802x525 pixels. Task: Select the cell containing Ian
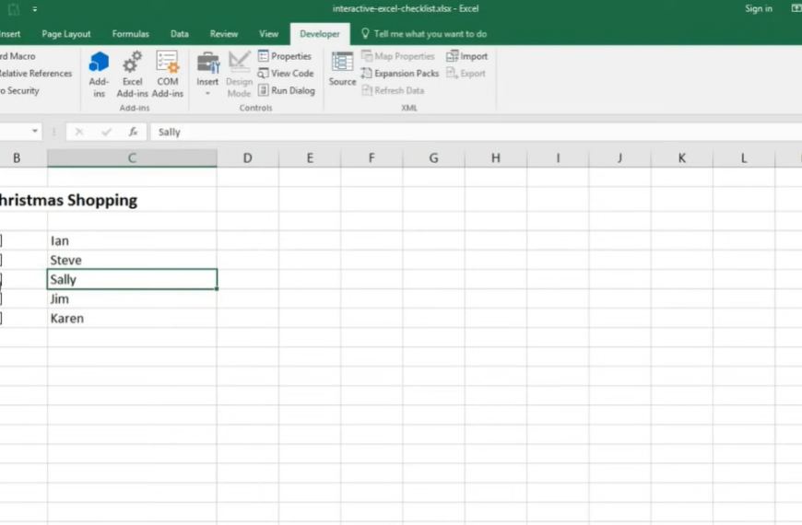point(132,240)
